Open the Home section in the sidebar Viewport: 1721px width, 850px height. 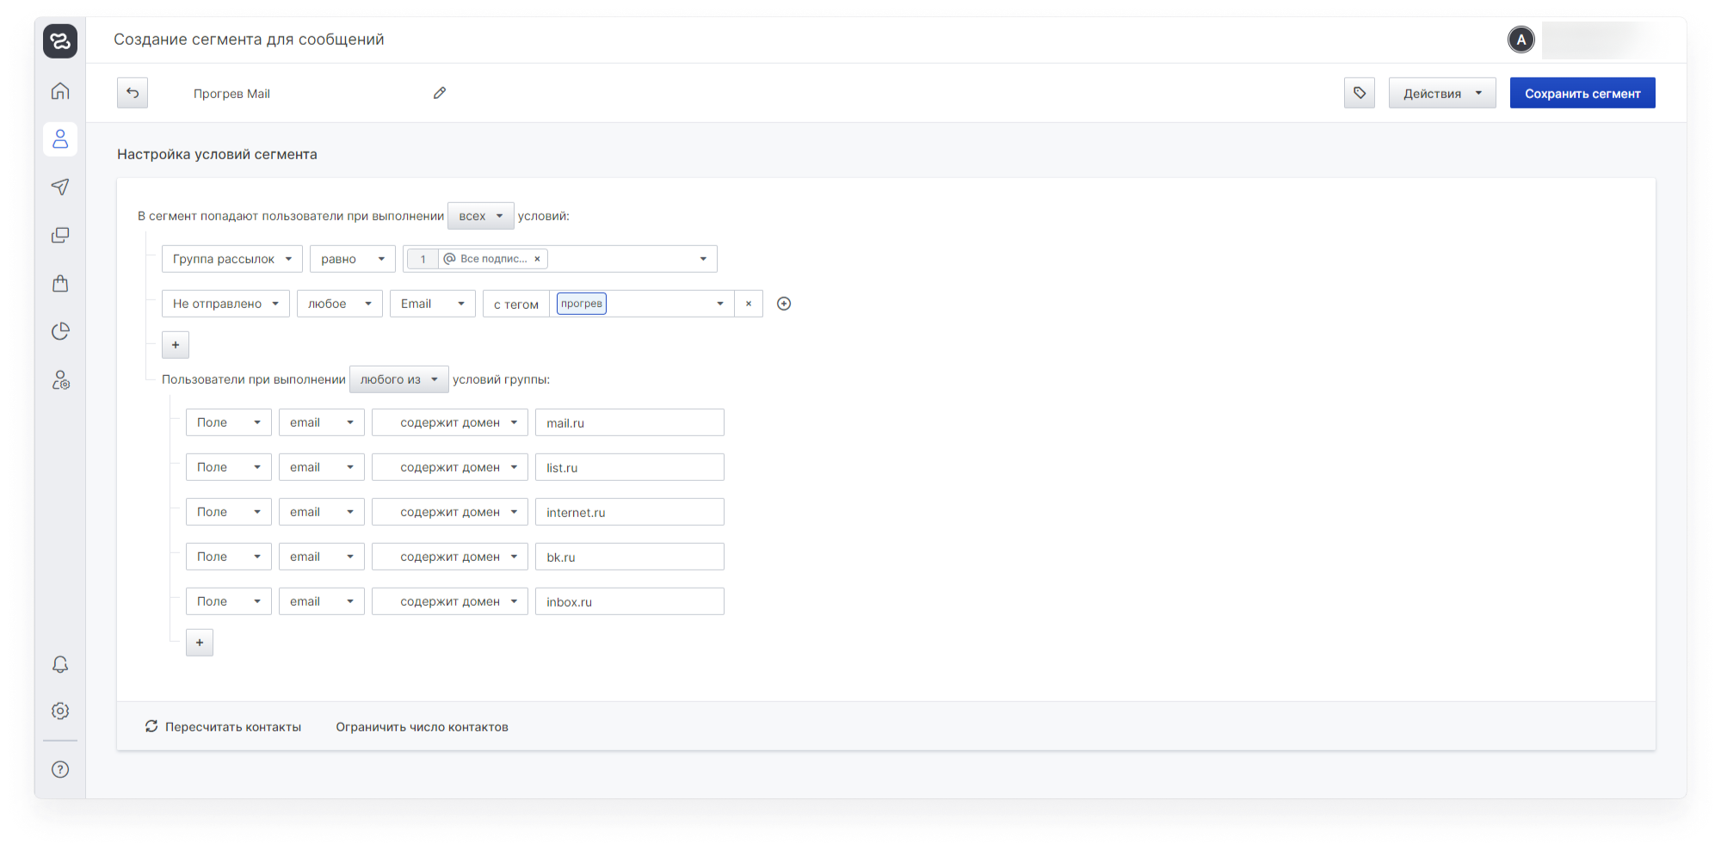coord(60,90)
